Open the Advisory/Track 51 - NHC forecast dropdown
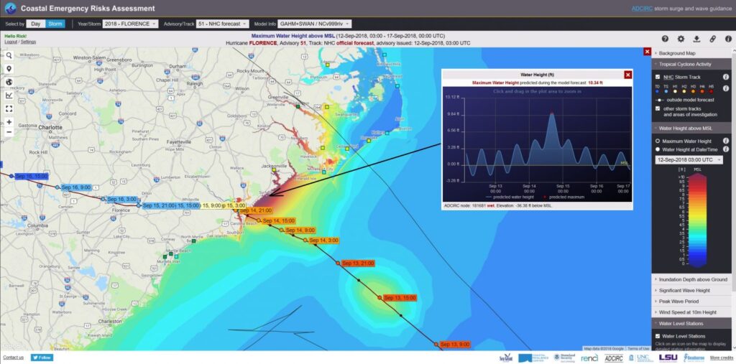 [x=222, y=24]
